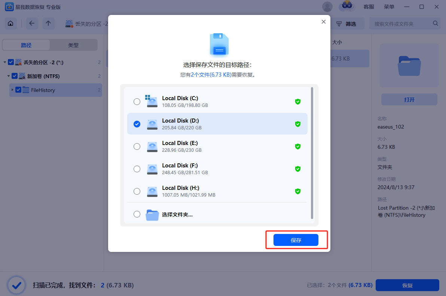Switch to the 路径 tab
The height and width of the screenshot is (296, 446).
point(26,45)
